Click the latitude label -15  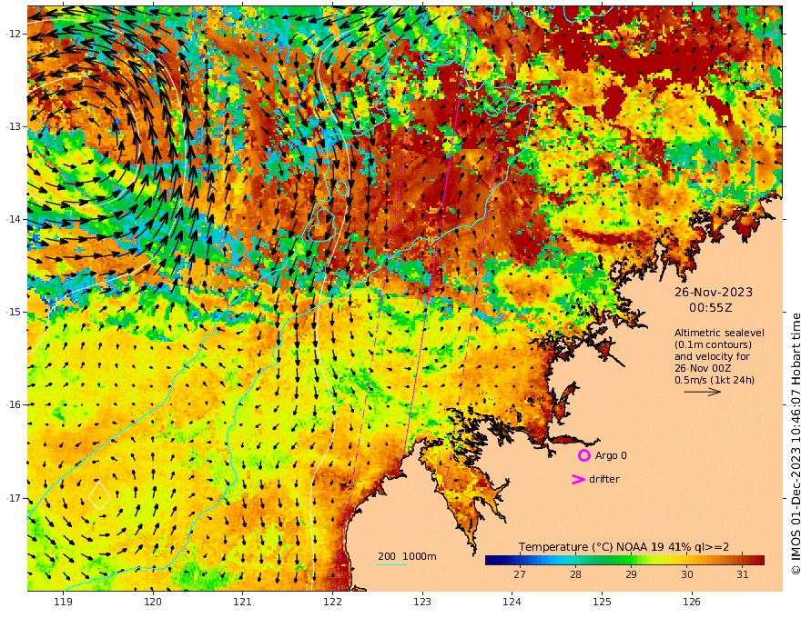[x=14, y=312]
